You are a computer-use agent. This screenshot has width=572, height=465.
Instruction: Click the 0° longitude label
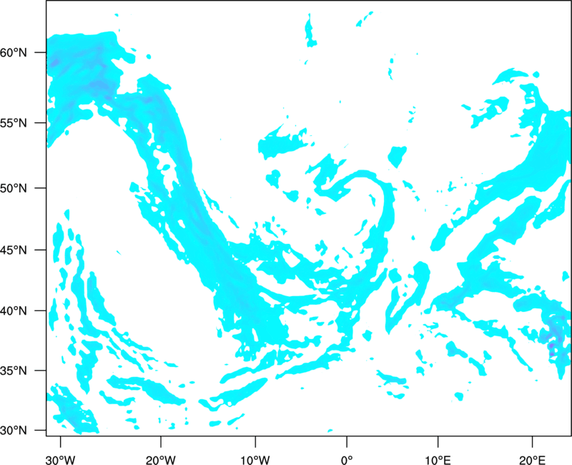point(347,460)
